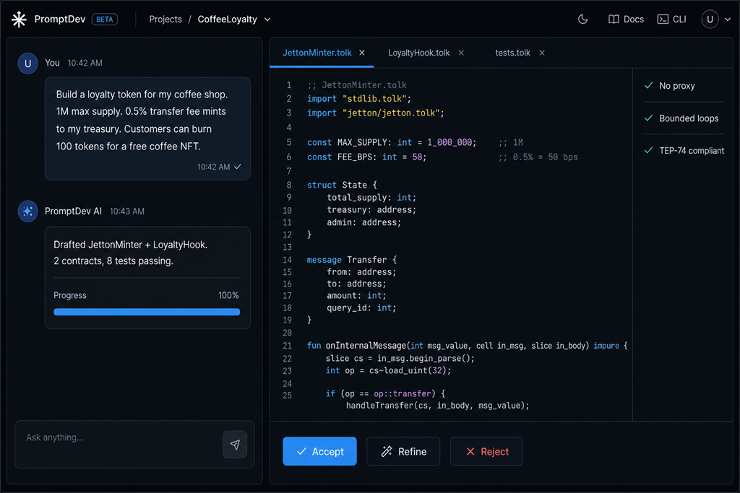Image resolution: width=740 pixels, height=493 pixels.
Task: Click the user avatar U in header
Action: pyautogui.click(x=710, y=19)
